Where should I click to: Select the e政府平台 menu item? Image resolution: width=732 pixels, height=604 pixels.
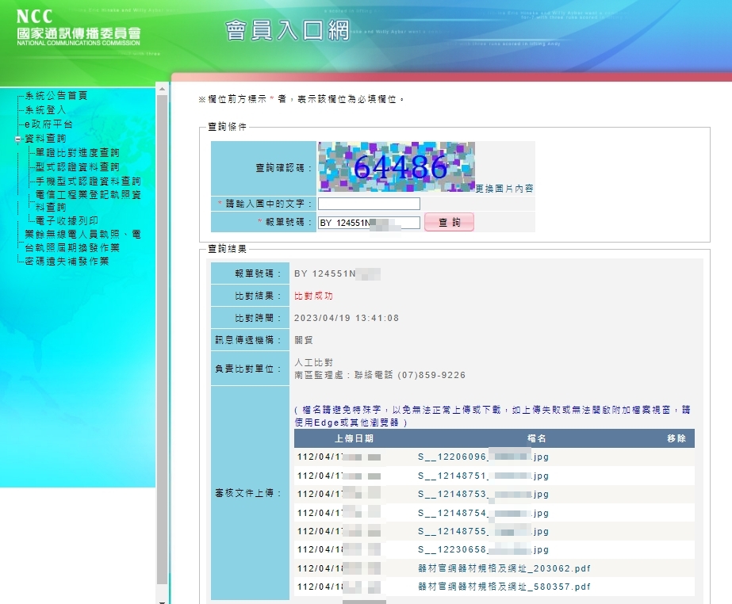tap(48, 124)
